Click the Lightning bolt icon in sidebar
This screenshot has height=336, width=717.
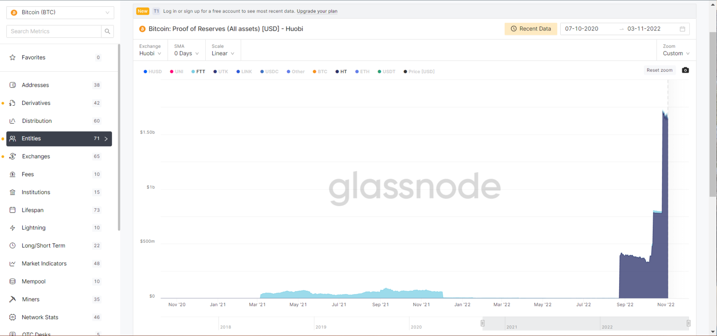(13, 228)
